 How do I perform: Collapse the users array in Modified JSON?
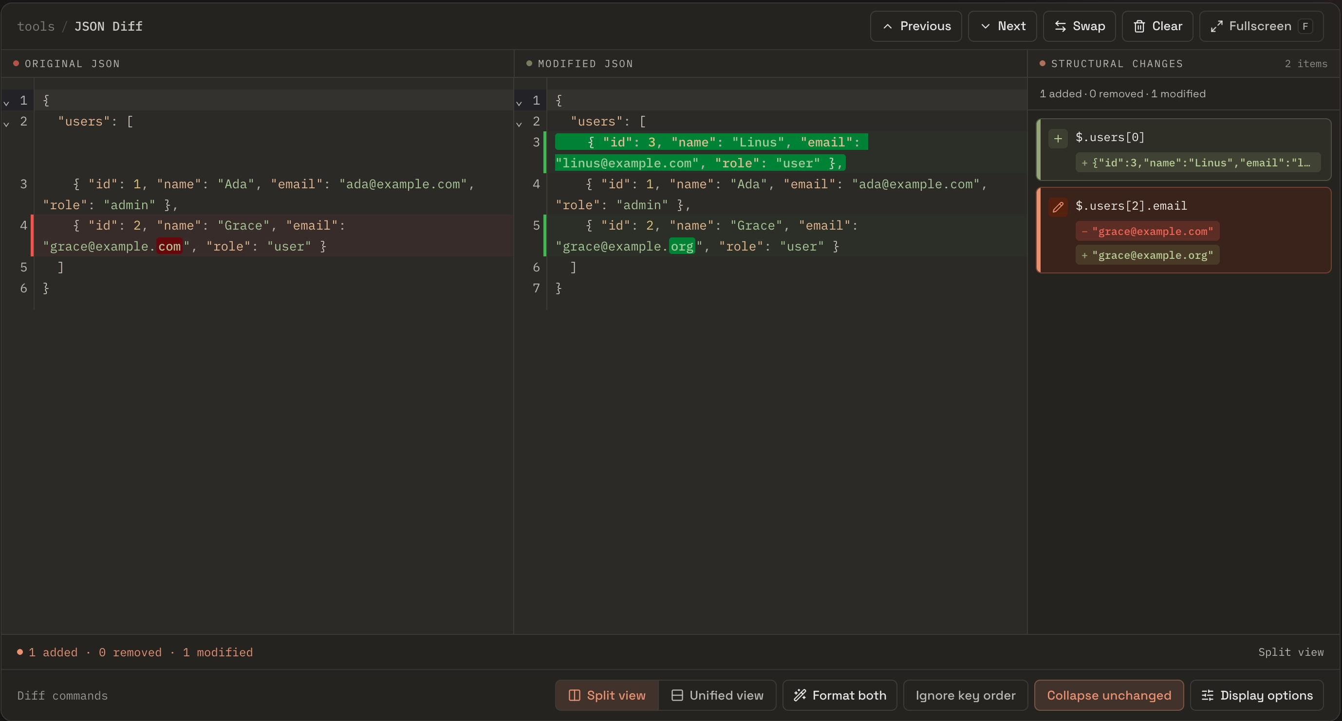click(519, 124)
